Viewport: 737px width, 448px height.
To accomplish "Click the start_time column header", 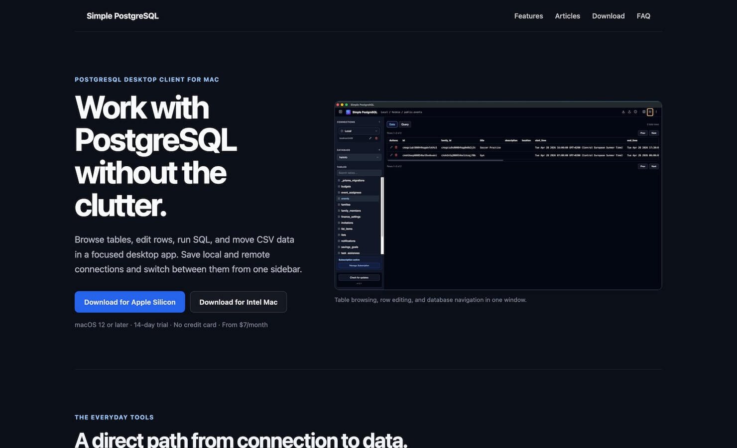I will pyautogui.click(x=541, y=140).
